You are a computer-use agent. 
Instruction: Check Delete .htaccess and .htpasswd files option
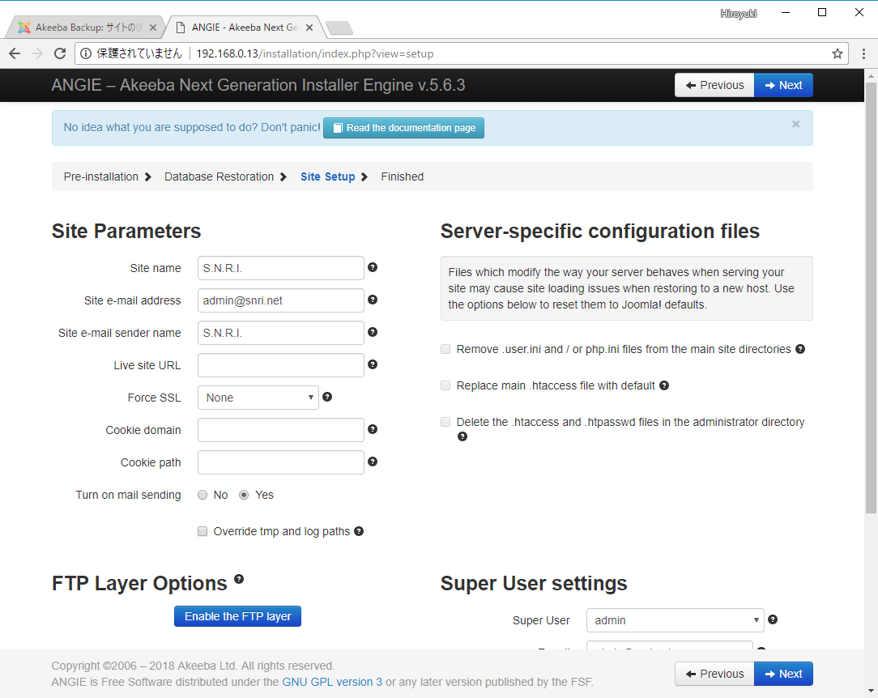click(445, 422)
